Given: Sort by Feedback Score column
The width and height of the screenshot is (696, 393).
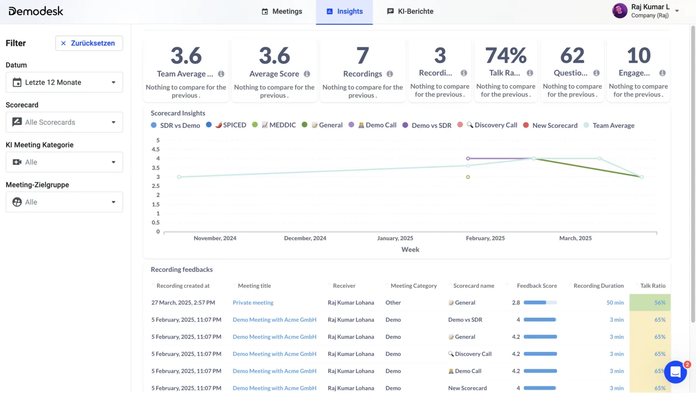Looking at the screenshot, I should (x=536, y=286).
